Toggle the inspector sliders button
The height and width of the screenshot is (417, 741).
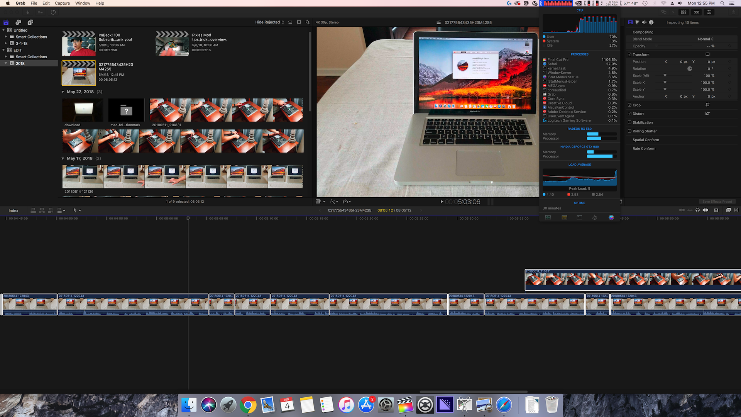(x=709, y=12)
